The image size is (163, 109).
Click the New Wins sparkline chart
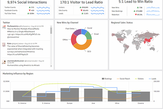tap(153, 7)
